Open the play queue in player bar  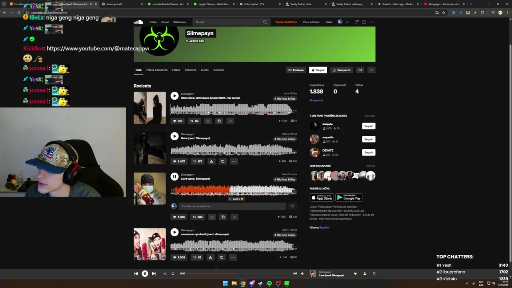[374, 274]
